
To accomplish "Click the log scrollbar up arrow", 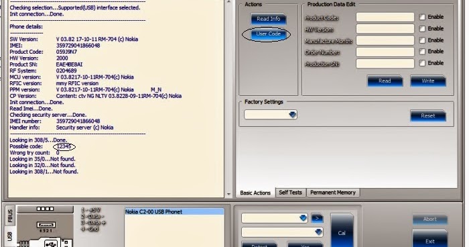I will click(x=228, y=2).
